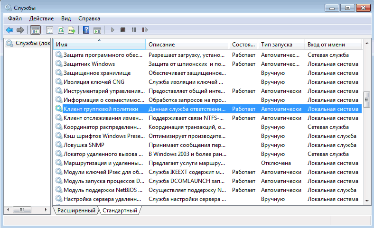Screen dimensions: 374x228
Task: Click the Restart service icon
Action: coord(145,30)
